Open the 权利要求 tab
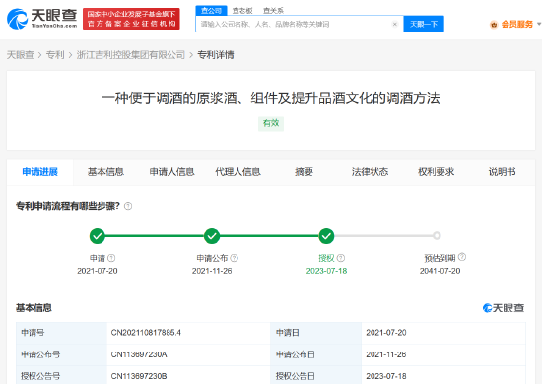 pyautogui.click(x=436, y=172)
